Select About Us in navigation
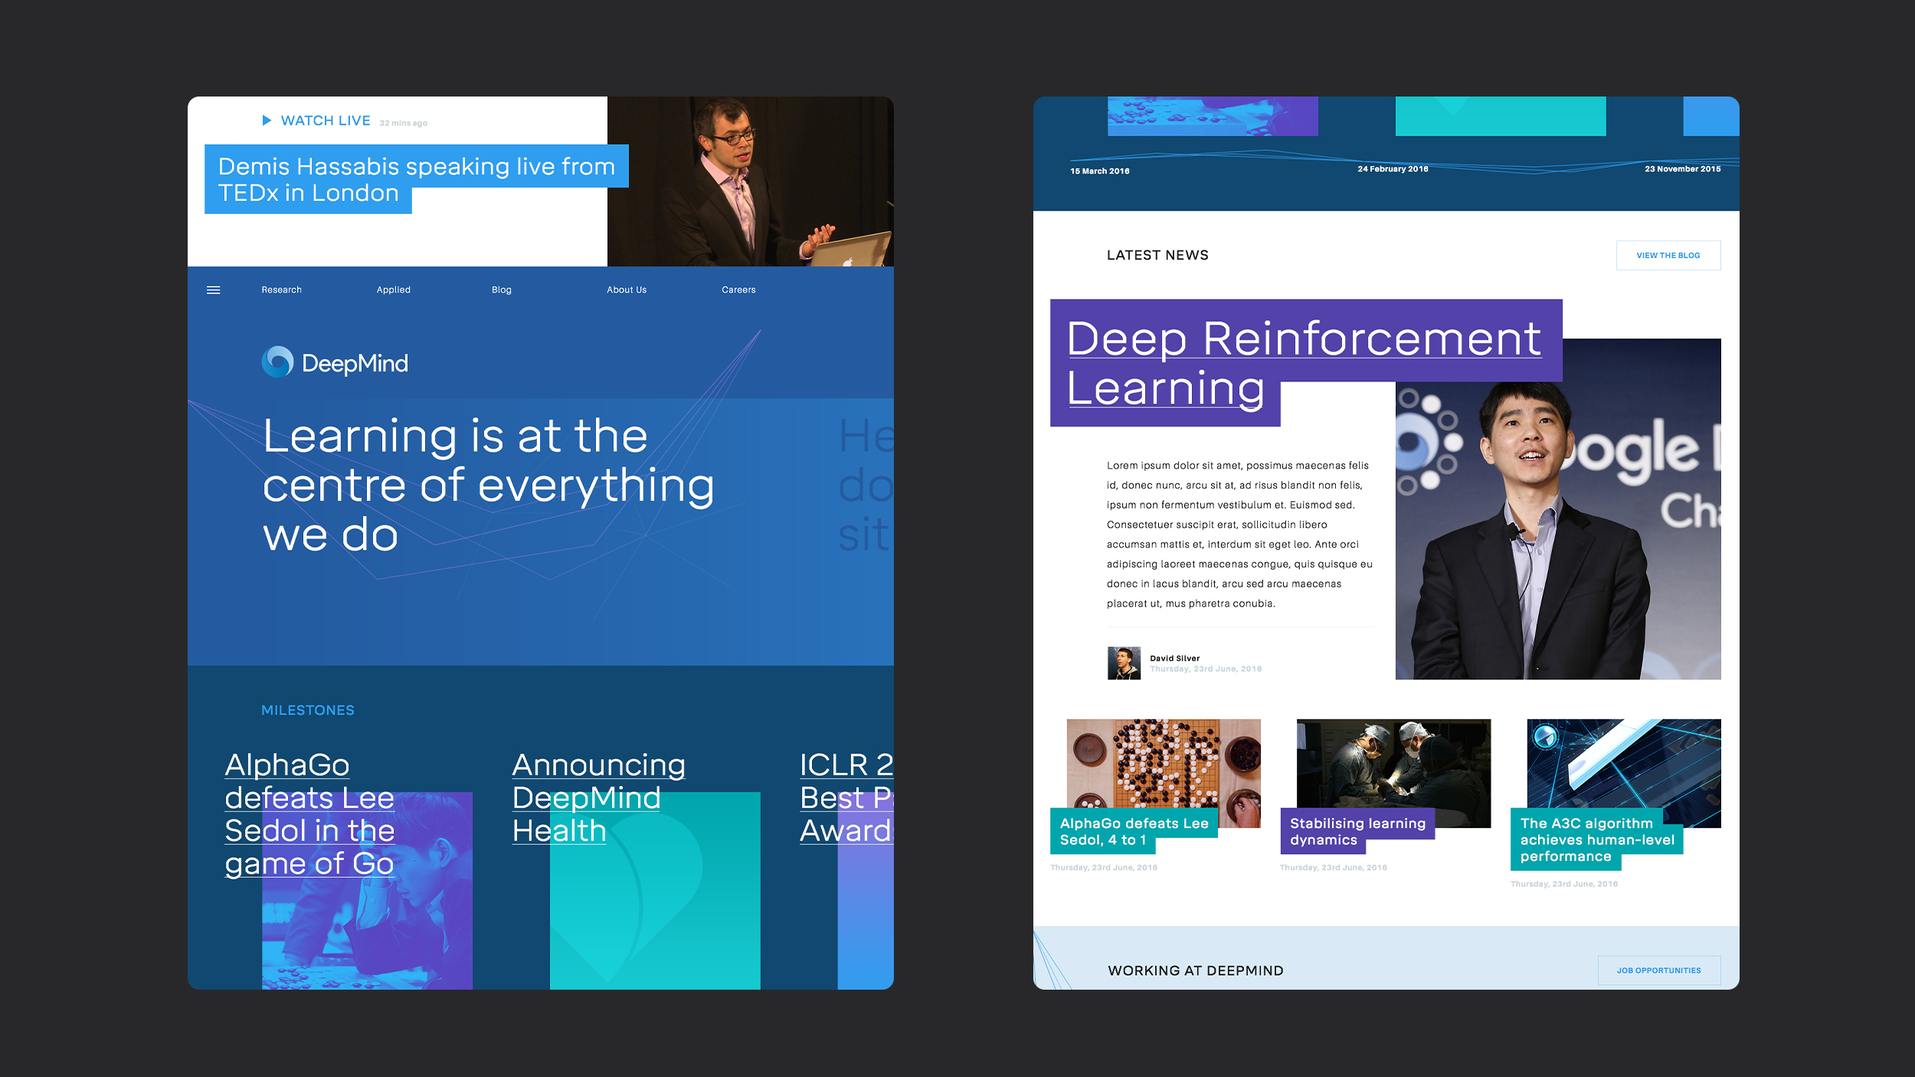 (626, 290)
